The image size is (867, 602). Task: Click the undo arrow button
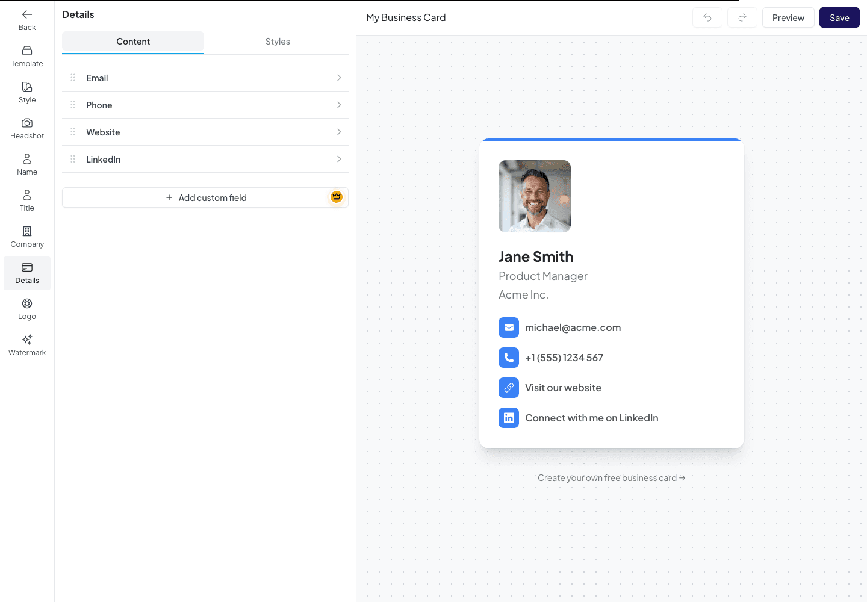pyautogui.click(x=707, y=18)
